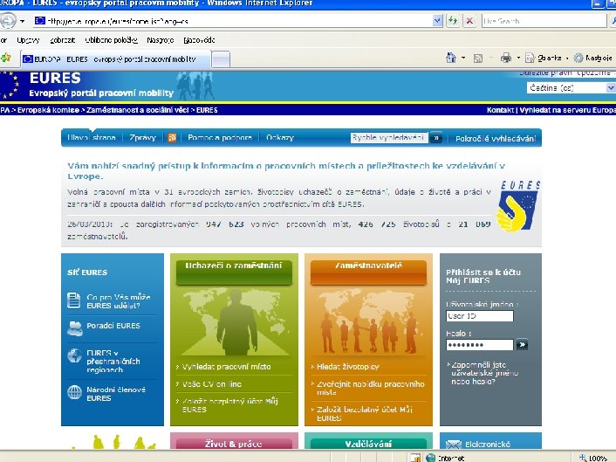Expand the Print dropdown arrow
This screenshot has height=462, width=616.
tap(518, 59)
